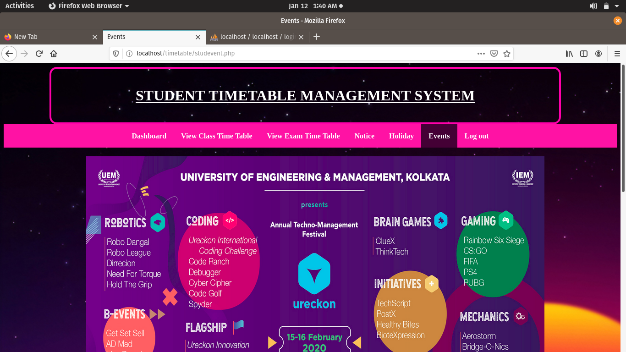Open Dashboard in navigation bar

pos(149,136)
